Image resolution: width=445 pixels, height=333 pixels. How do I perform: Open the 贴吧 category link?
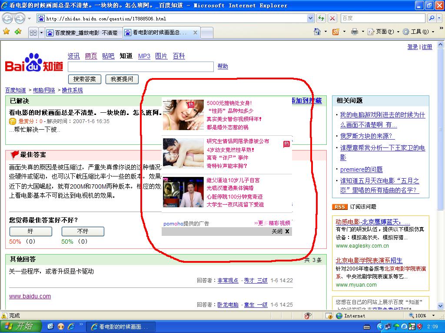point(108,56)
